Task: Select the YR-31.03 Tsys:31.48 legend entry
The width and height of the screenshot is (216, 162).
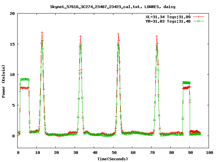Action: 168,21
